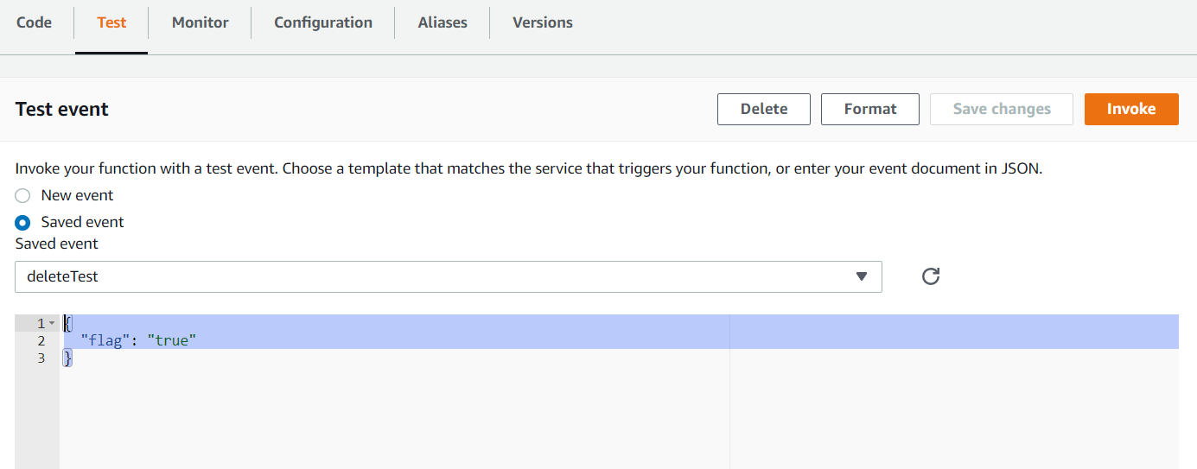Switch to the Versions tab

coord(543,22)
